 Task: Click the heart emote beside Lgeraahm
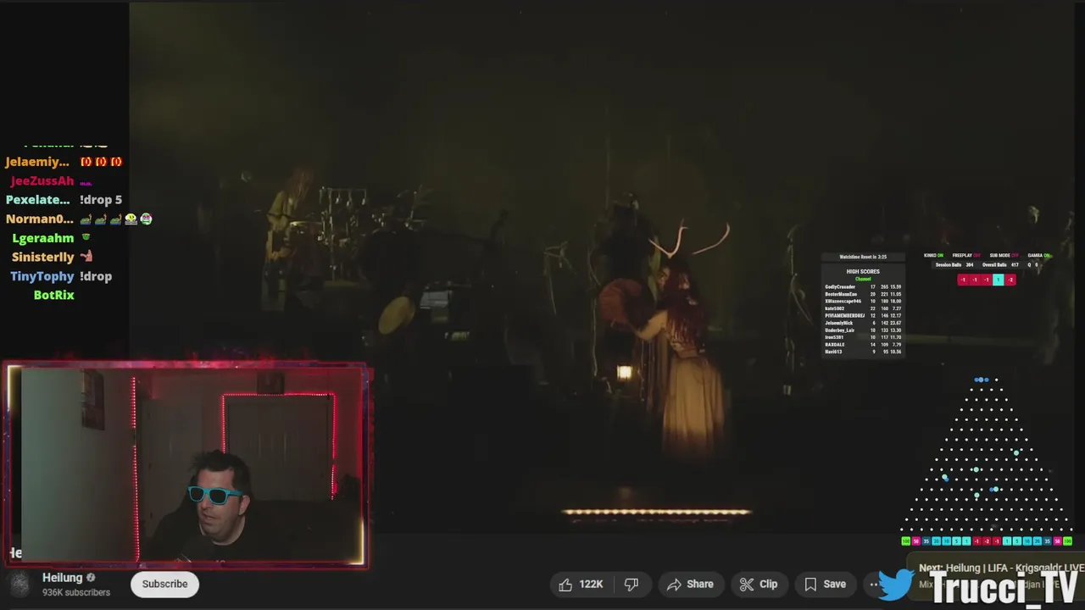tap(86, 238)
